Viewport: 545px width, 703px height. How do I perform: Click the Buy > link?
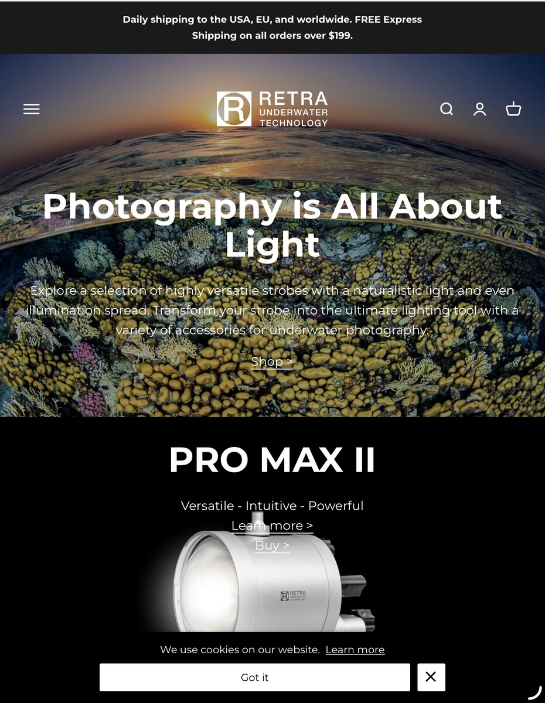[272, 545]
